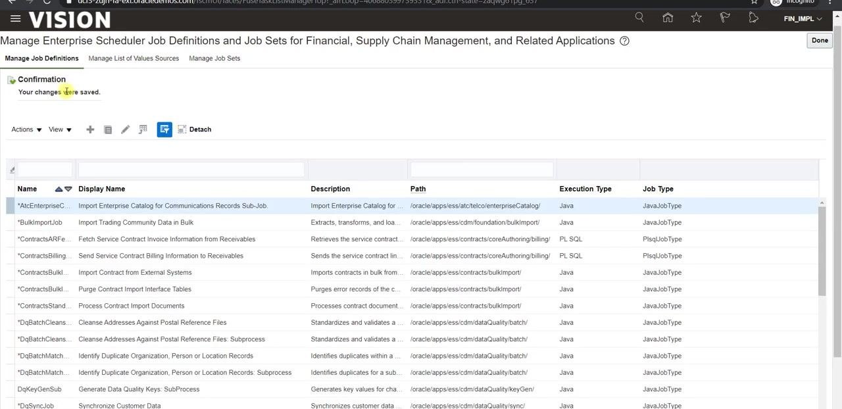Click the clear filters eraser icon

[12, 170]
